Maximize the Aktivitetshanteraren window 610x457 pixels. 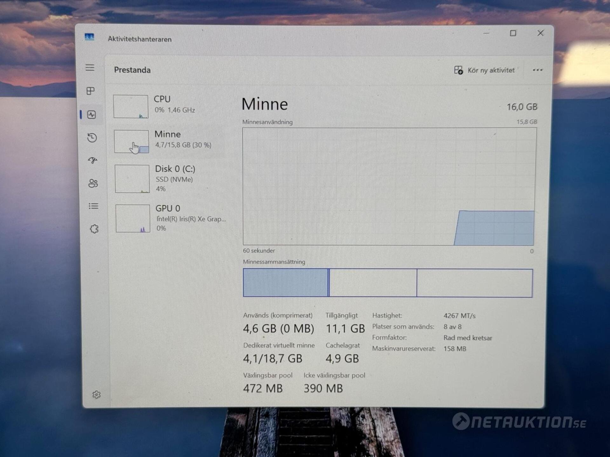click(x=513, y=33)
